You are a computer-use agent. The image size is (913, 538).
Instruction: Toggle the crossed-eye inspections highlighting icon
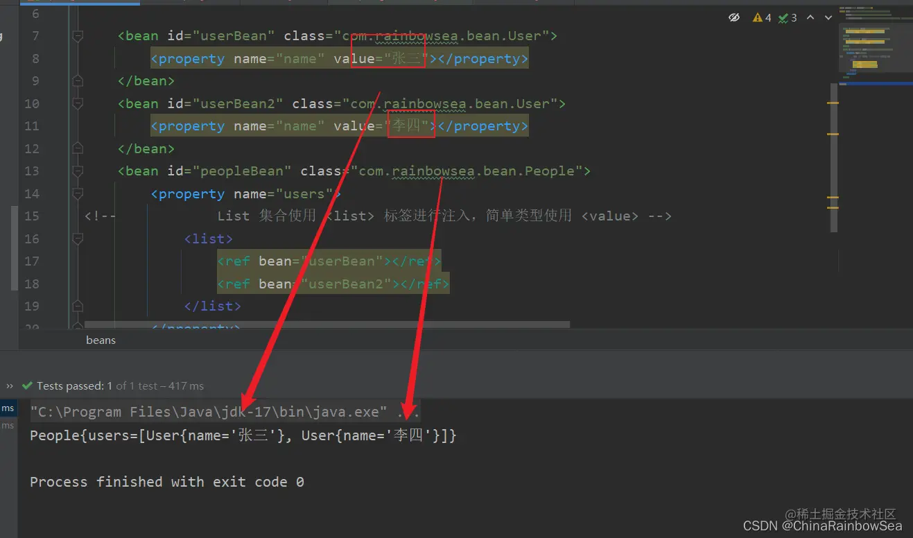pyautogui.click(x=734, y=17)
